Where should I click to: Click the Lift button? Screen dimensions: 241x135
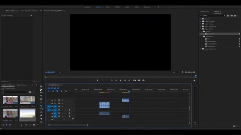click(135, 80)
